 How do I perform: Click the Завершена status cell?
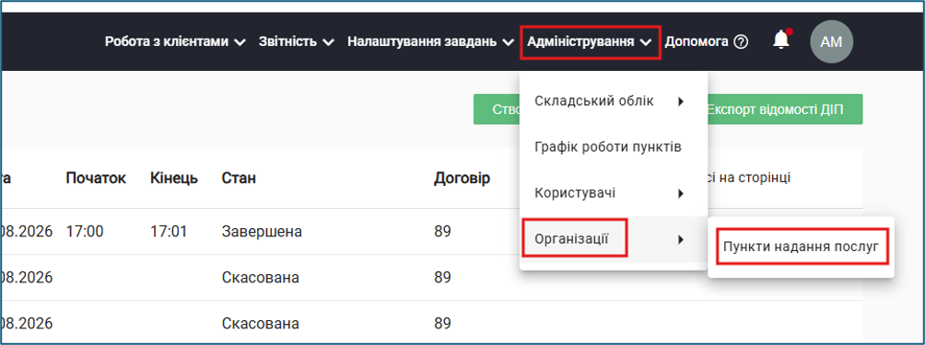click(x=262, y=232)
